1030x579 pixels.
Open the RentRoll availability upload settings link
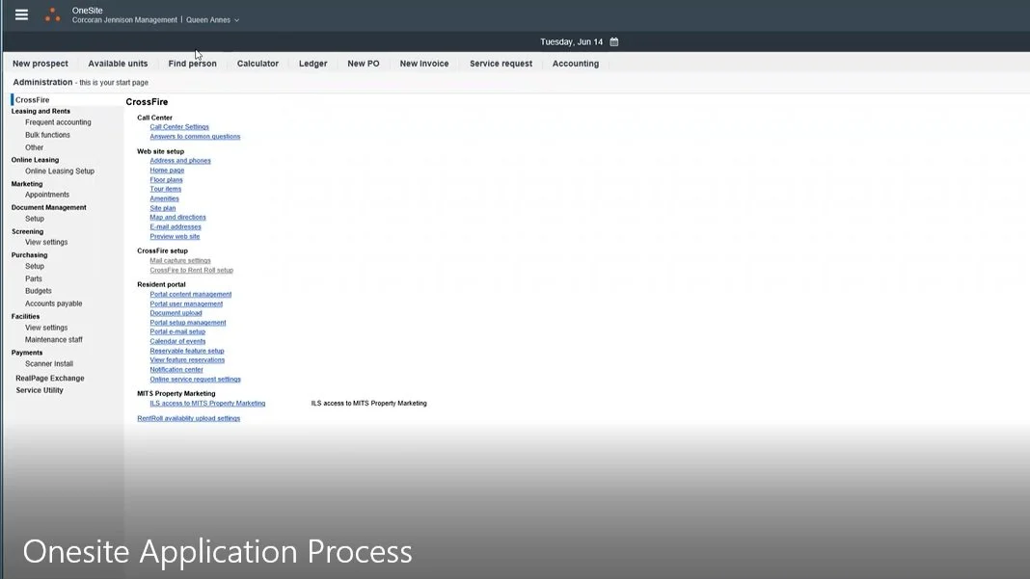point(188,419)
